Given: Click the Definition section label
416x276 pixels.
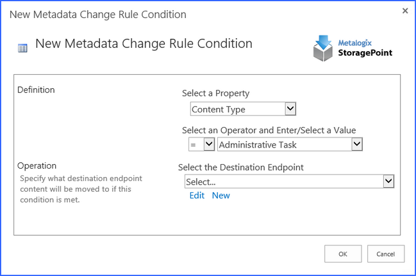Looking at the screenshot, I should pyautogui.click(x=36, y=89).
